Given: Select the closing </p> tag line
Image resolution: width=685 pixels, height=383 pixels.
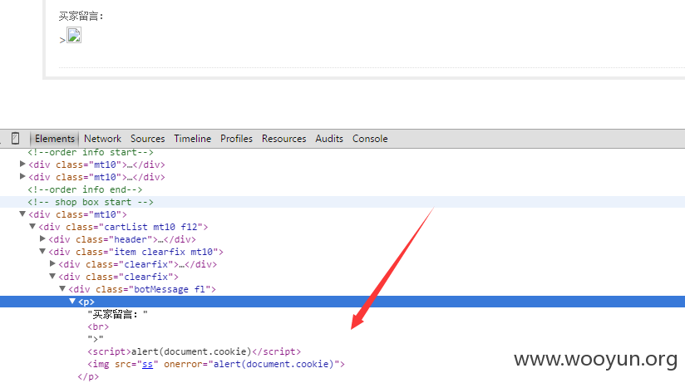Looking at the screenshot, I should [88, 376].
